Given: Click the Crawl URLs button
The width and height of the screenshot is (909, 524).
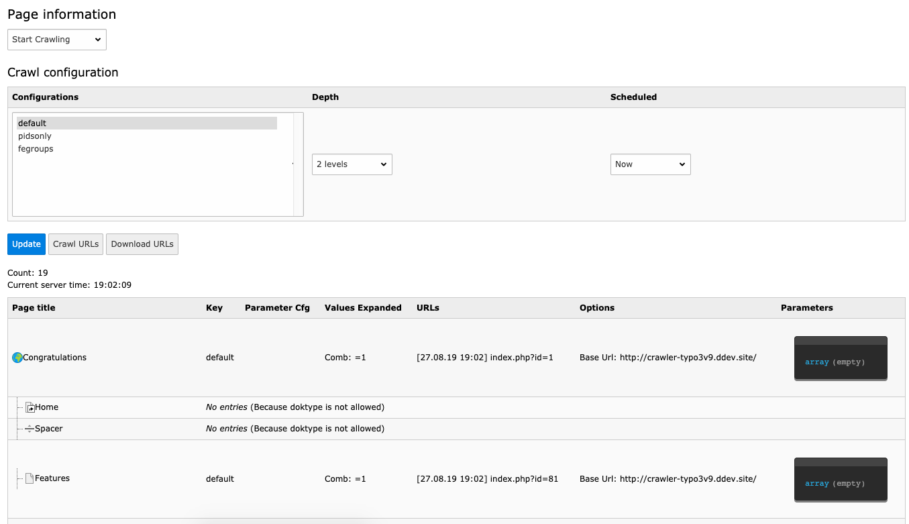Looking at the screenshot, I should tap(76, 244).
